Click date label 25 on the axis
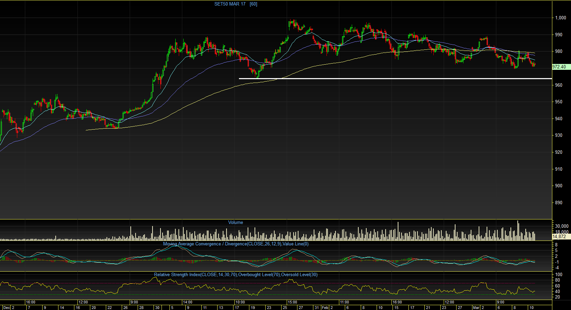 pos(285,308)
